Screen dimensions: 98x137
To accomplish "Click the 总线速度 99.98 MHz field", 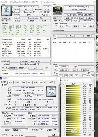I will (x=18, y=121).
